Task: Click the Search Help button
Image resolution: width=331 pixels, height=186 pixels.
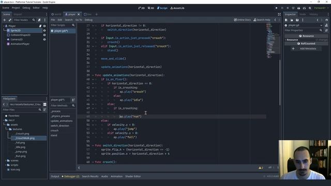Action: [262, 20]
